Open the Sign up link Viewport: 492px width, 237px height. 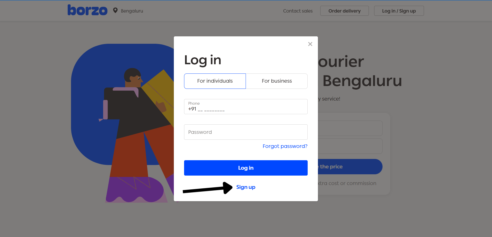(246, 187)
